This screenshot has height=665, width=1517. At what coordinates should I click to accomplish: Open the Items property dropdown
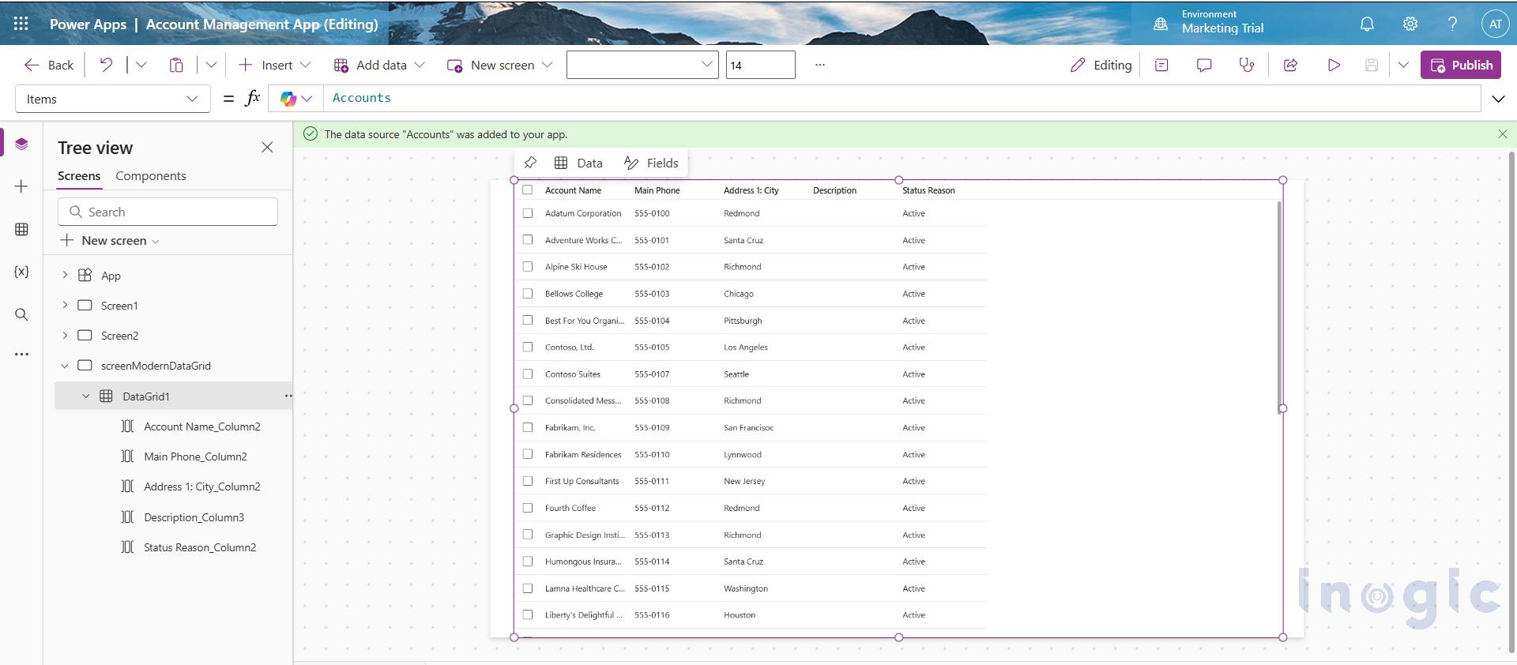pos(113,99)
